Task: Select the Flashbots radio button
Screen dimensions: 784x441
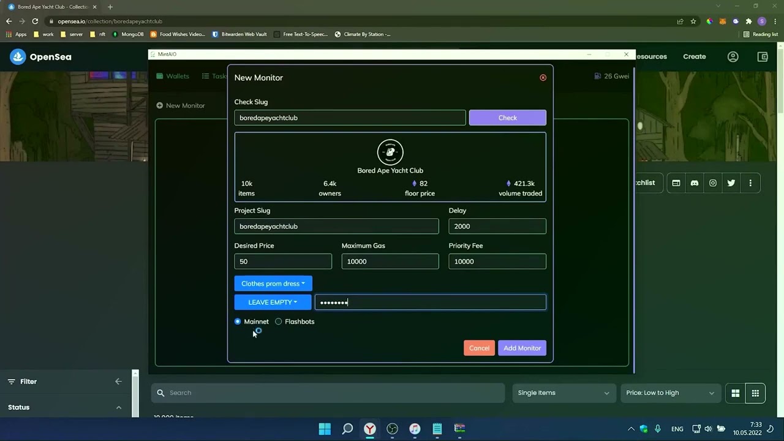Action: point(279,322)
